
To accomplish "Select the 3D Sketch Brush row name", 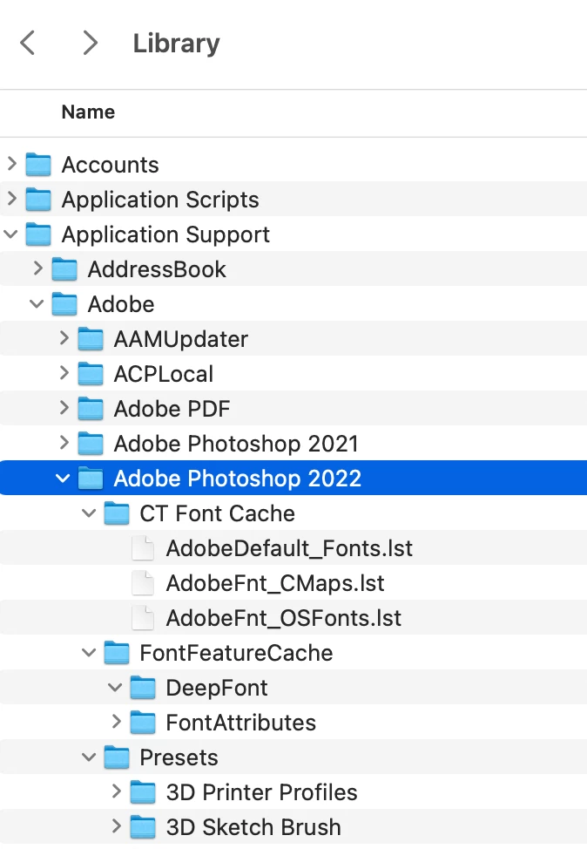I will 253,827.
